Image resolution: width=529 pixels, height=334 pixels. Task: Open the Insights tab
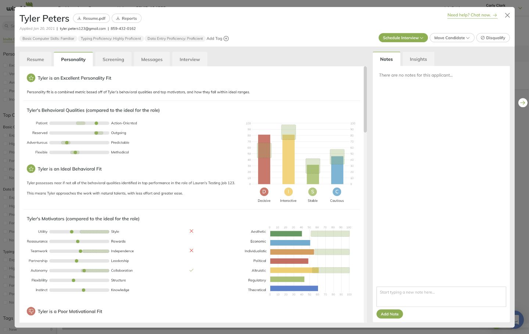(x=418, y=59)
